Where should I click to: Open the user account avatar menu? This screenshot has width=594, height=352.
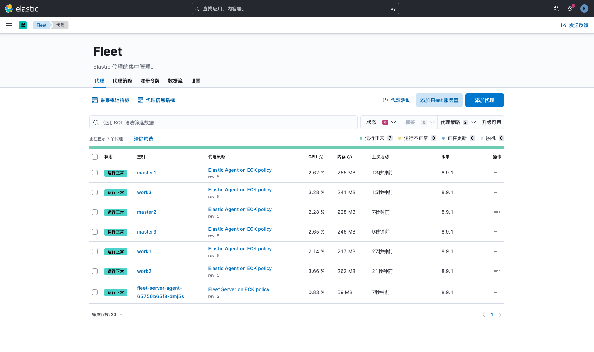coord(584,9)
